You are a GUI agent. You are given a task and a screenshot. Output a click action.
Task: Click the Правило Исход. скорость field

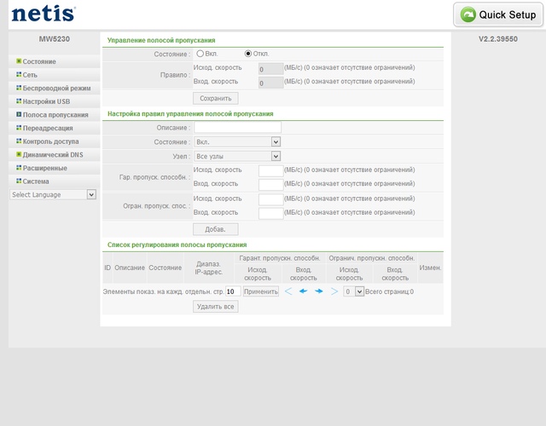point(271,69)
